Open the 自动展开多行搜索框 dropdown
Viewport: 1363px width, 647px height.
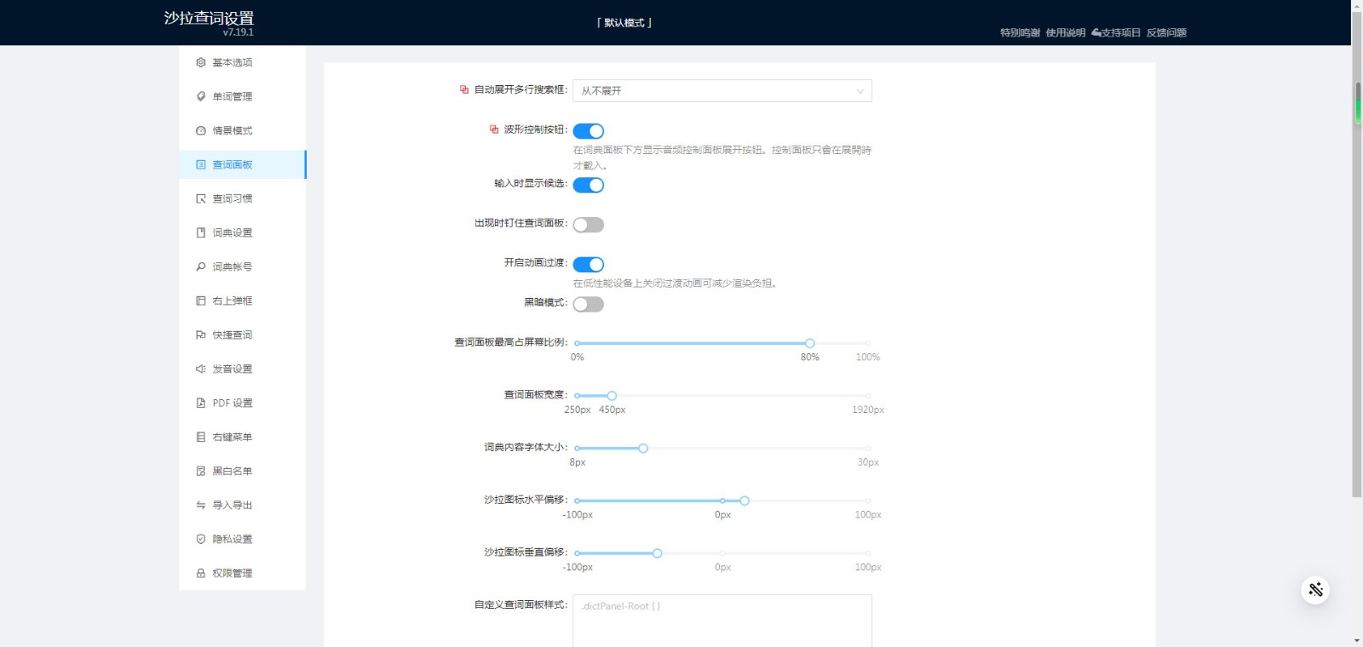(x=722, y=90)
